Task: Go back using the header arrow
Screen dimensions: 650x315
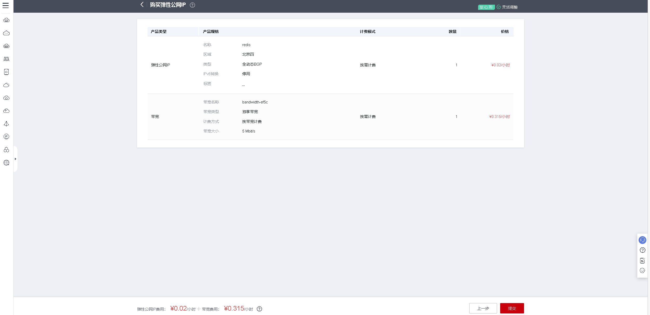Action: [142, 5]
